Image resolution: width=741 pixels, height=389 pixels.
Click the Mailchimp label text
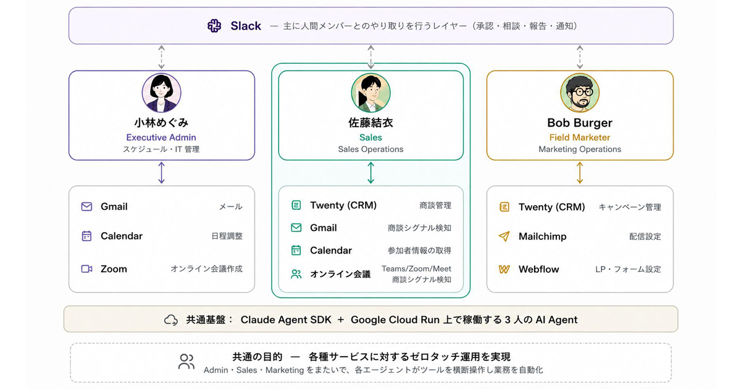pos(543,236)
